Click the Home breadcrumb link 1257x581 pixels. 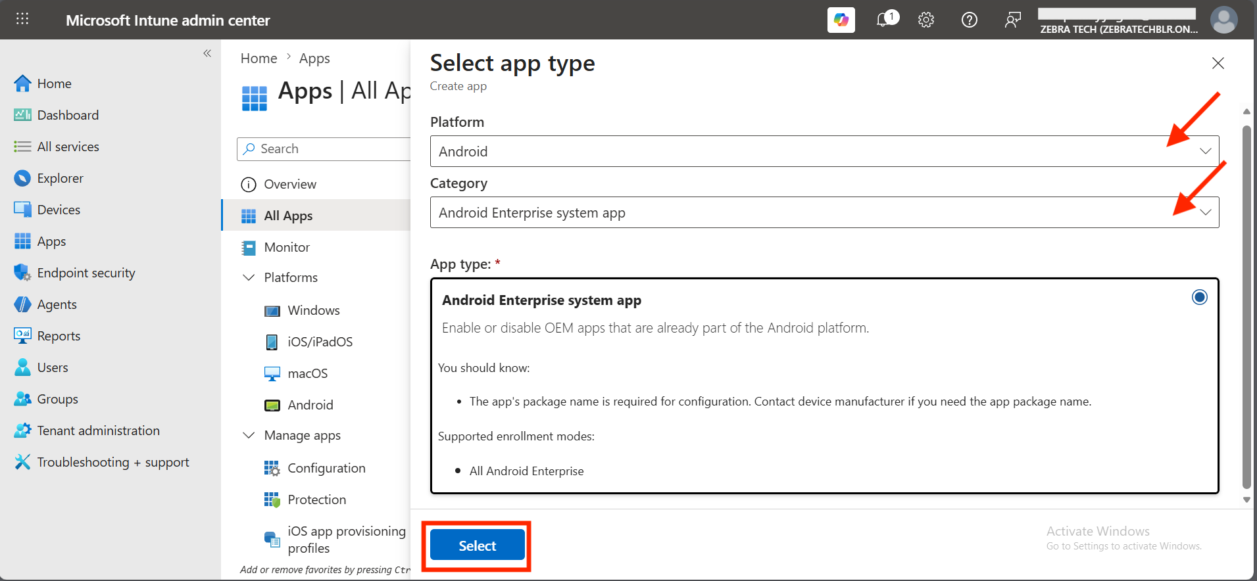tap(259, 58)
